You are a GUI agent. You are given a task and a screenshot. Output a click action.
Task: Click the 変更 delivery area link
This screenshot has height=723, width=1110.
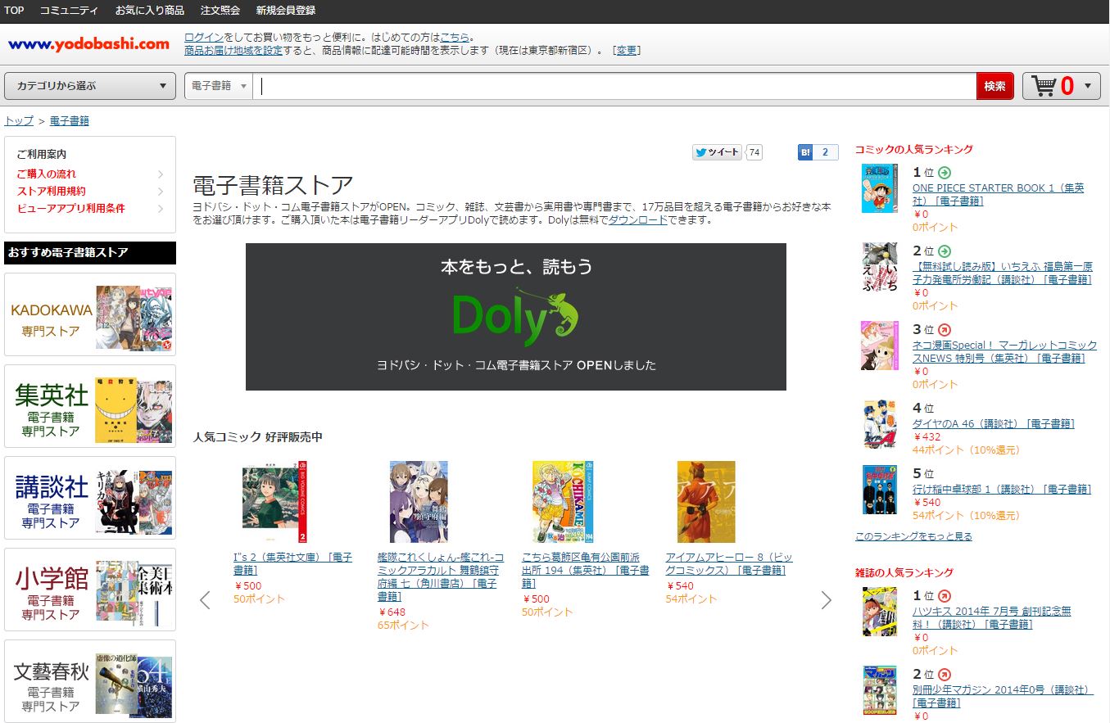627,51
